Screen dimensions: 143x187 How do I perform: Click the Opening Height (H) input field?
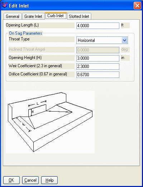pyautogui.click(x=98, y=58)
